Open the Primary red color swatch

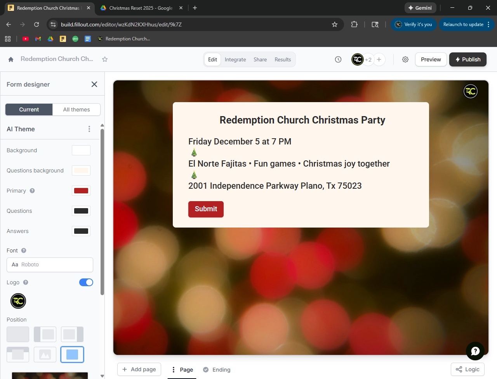(81, 191)
